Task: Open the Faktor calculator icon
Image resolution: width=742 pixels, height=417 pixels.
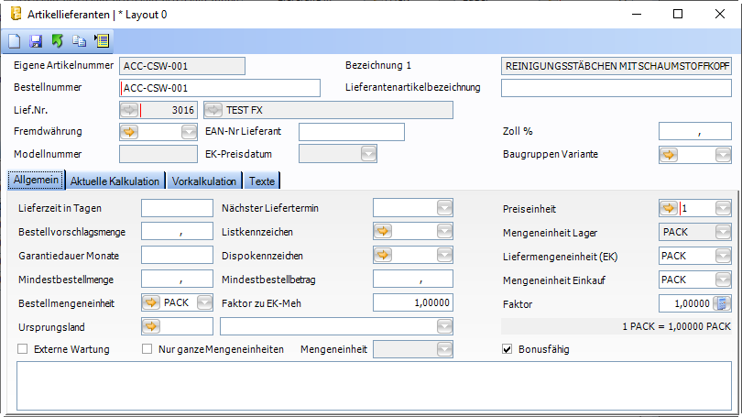Action: 723,303
